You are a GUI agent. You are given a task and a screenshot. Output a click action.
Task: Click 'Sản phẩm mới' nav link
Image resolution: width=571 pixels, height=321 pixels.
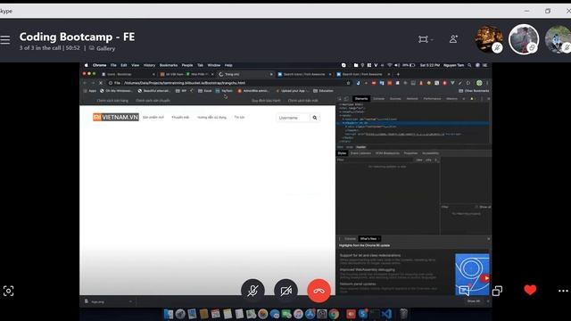click(153, 118)
